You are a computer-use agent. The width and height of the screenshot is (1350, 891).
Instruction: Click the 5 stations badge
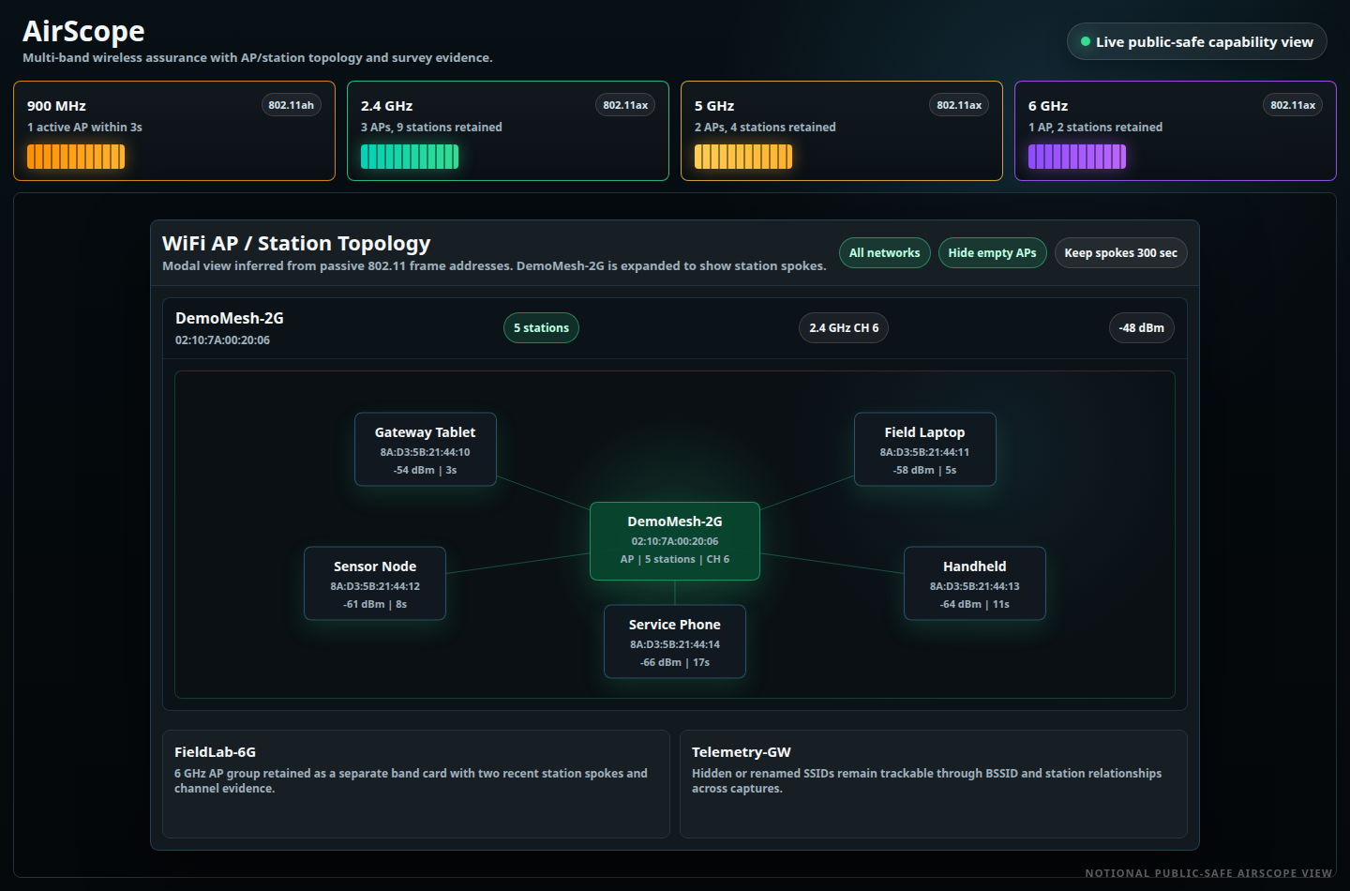tap(541, 327)
